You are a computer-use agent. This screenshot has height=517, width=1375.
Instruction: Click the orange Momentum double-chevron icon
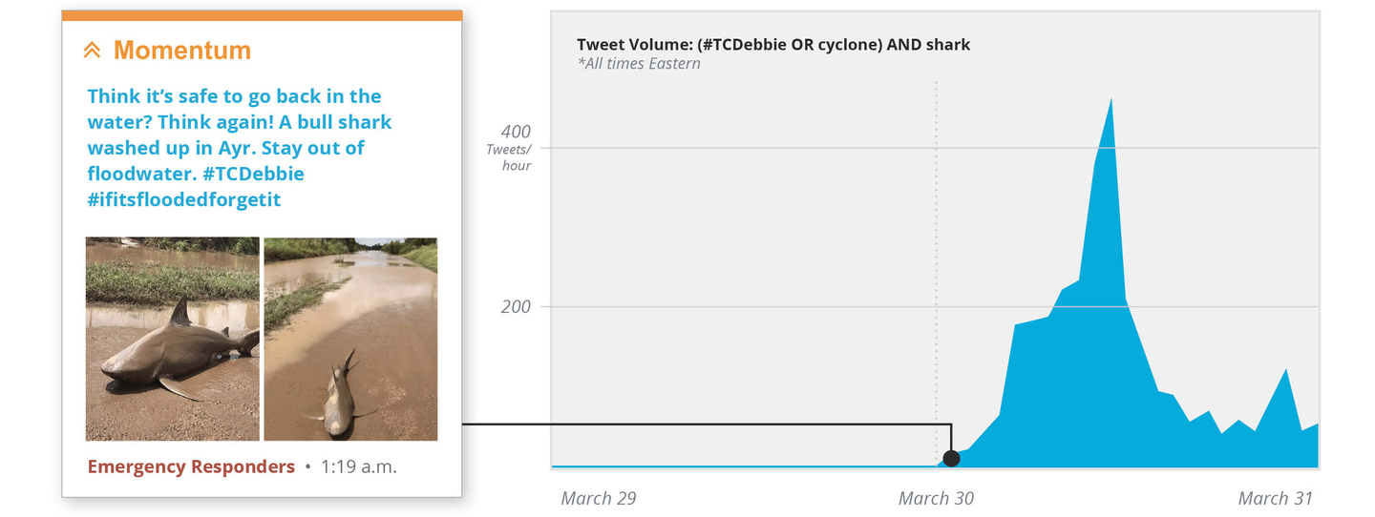point(92,51)
